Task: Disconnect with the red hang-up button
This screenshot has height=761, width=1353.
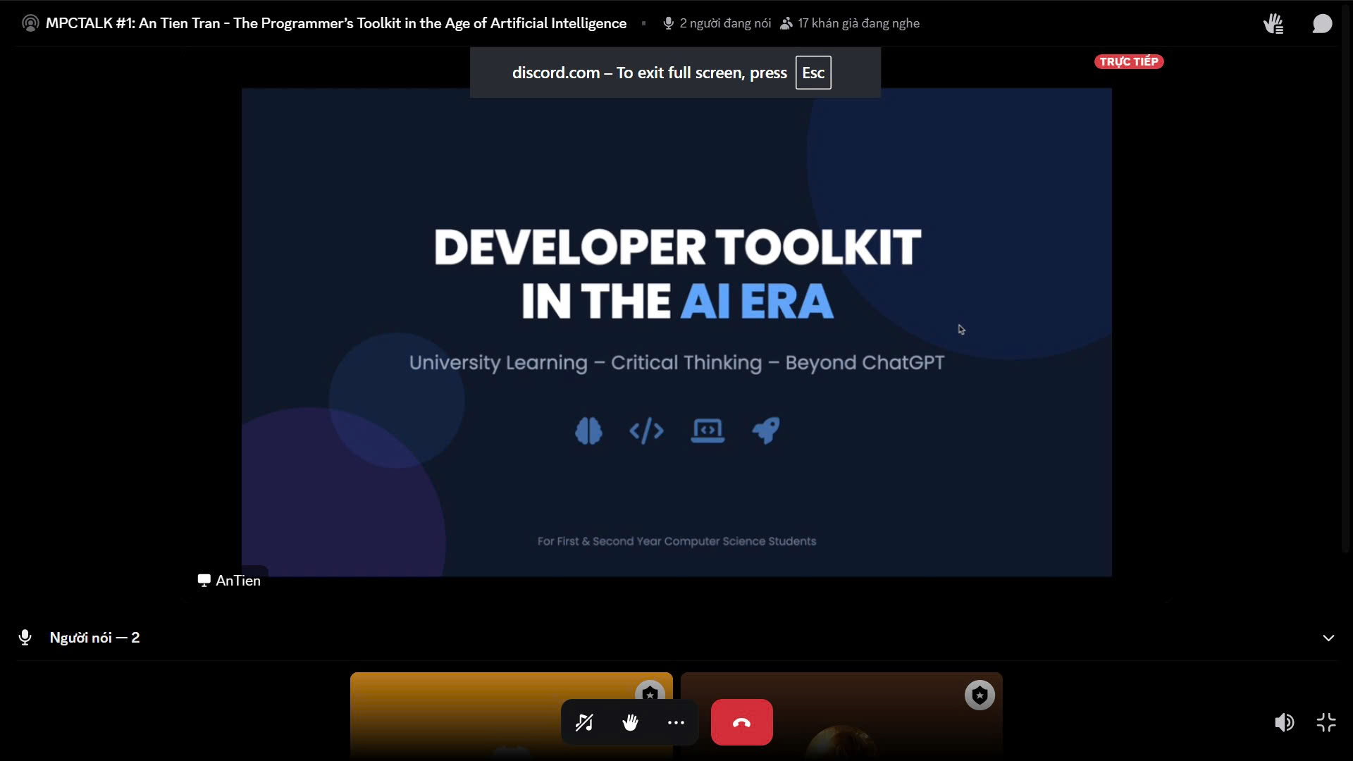Action: (x=741, y=722)
